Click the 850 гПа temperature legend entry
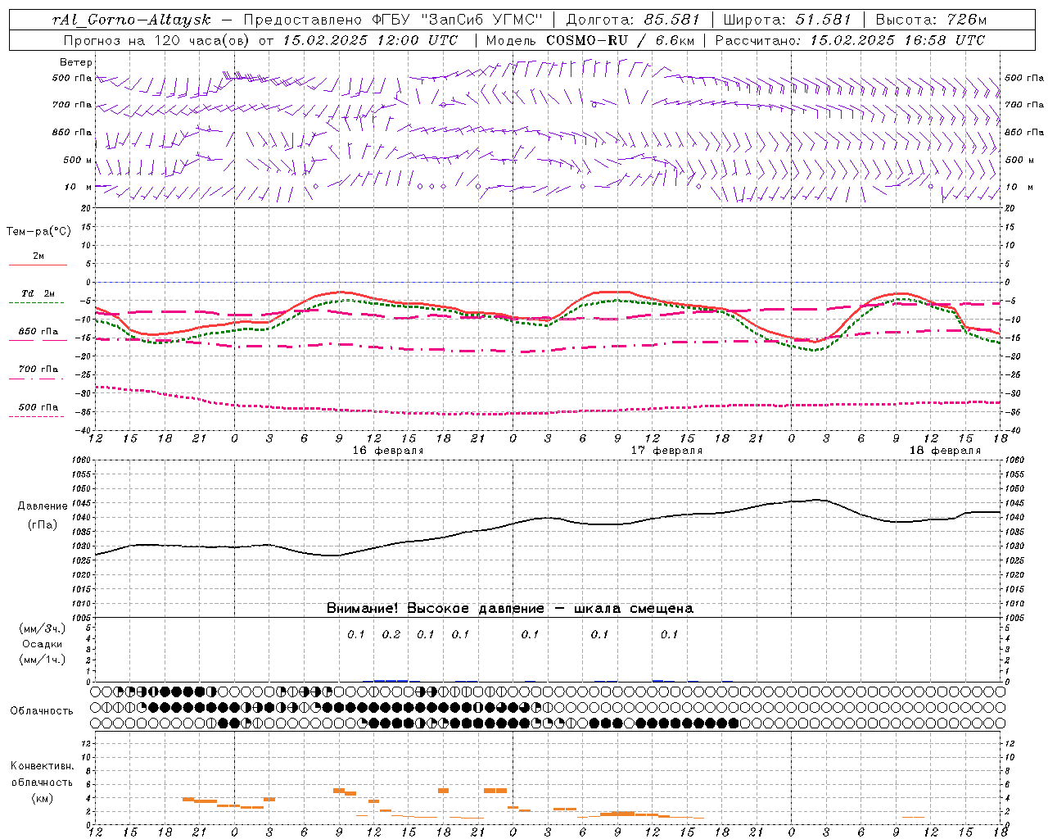Image resolution: width=1048 pixels, height=839 pixels. pyautogui.click(x=38, y=332)
